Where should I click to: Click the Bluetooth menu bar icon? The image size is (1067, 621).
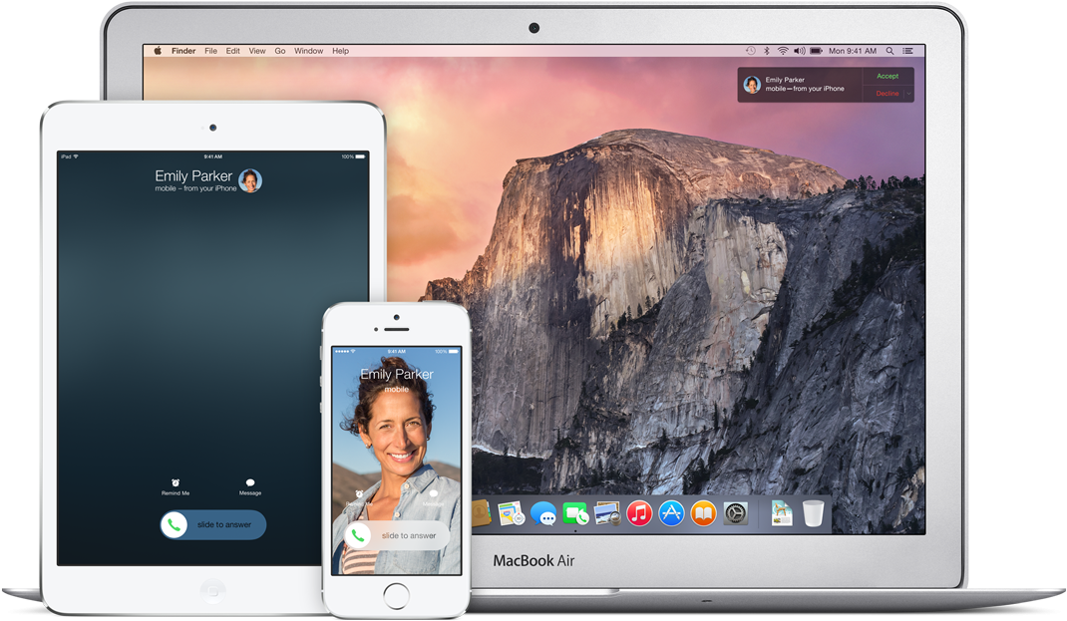click(x=766, y=51)
